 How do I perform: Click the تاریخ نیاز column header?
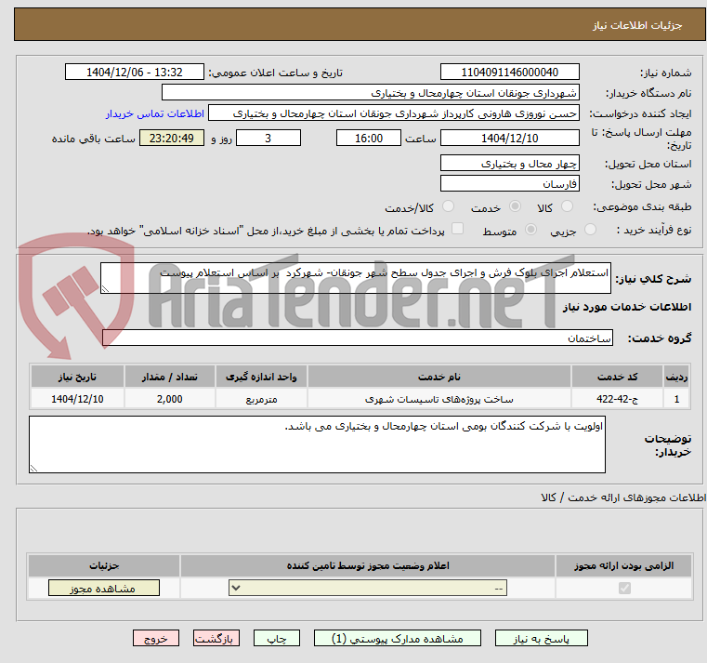(x=77, y=377)
